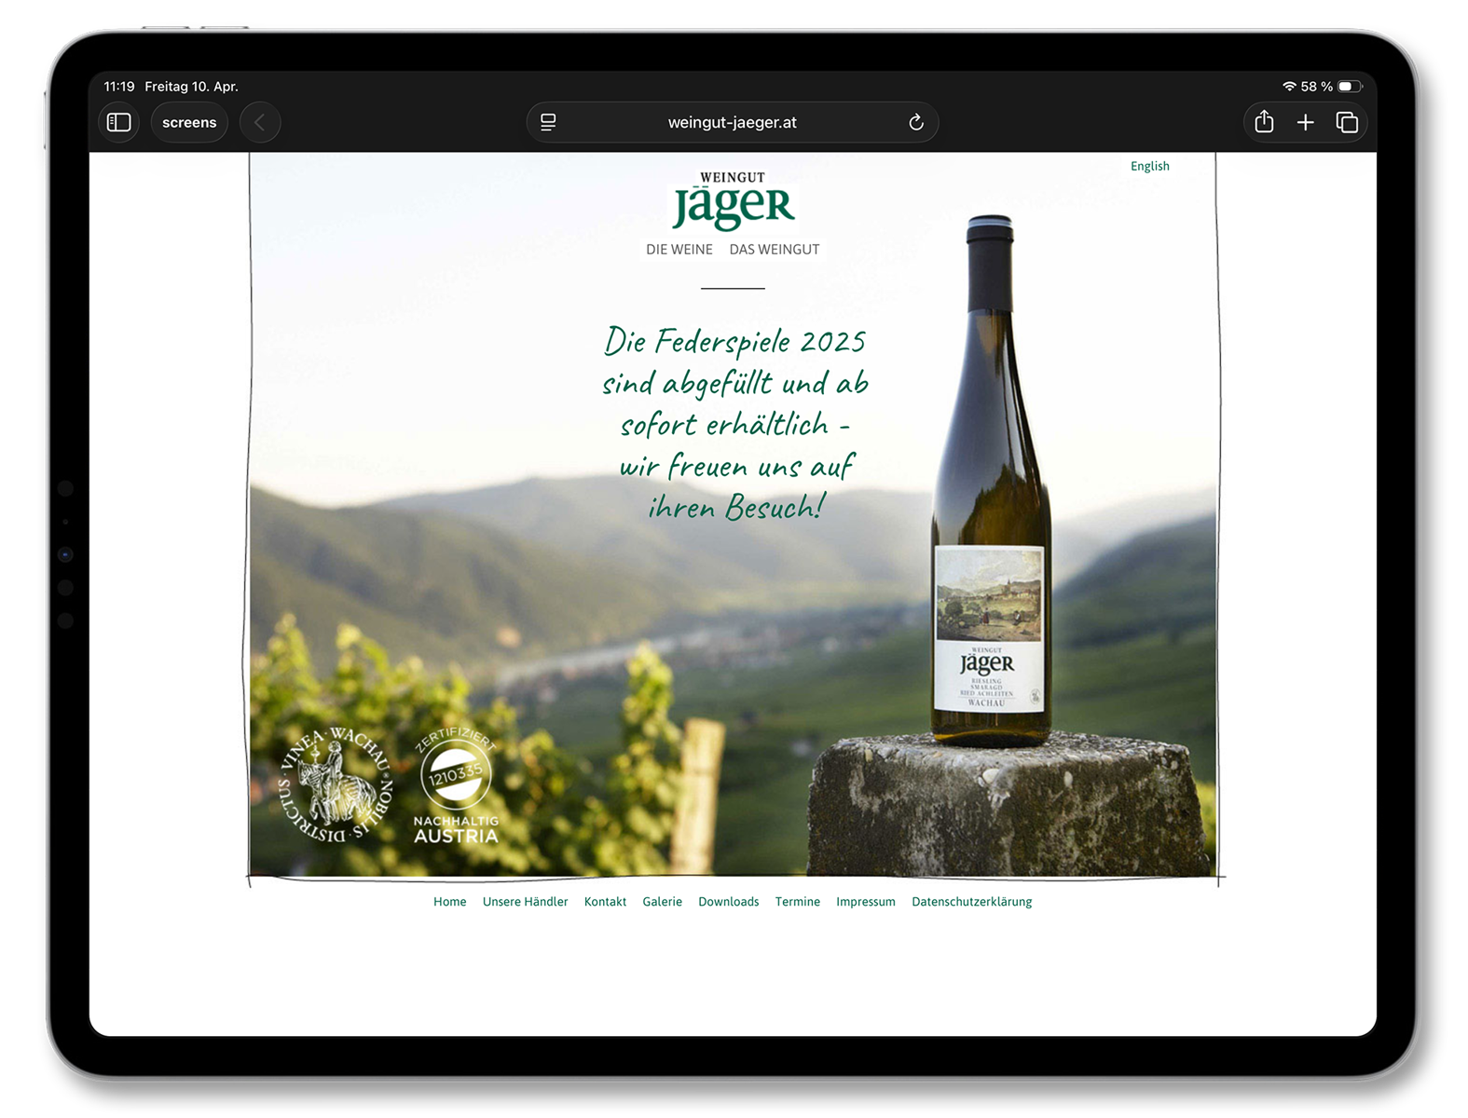Show the tab overview icon

1347,122
